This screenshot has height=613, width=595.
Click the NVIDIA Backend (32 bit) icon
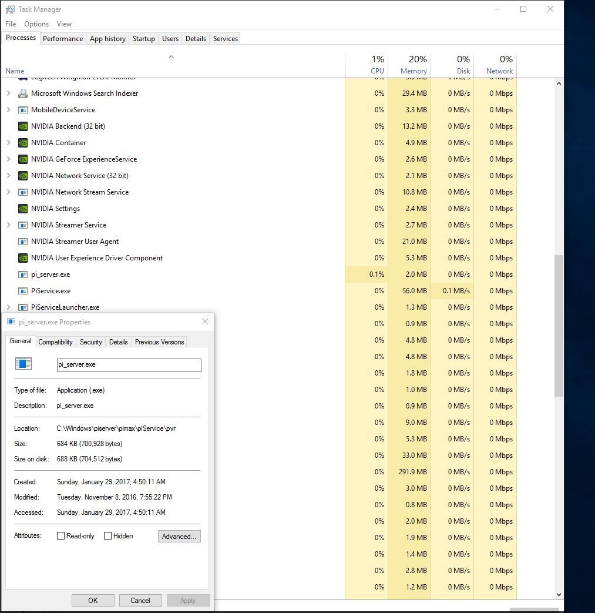(23, 126)
